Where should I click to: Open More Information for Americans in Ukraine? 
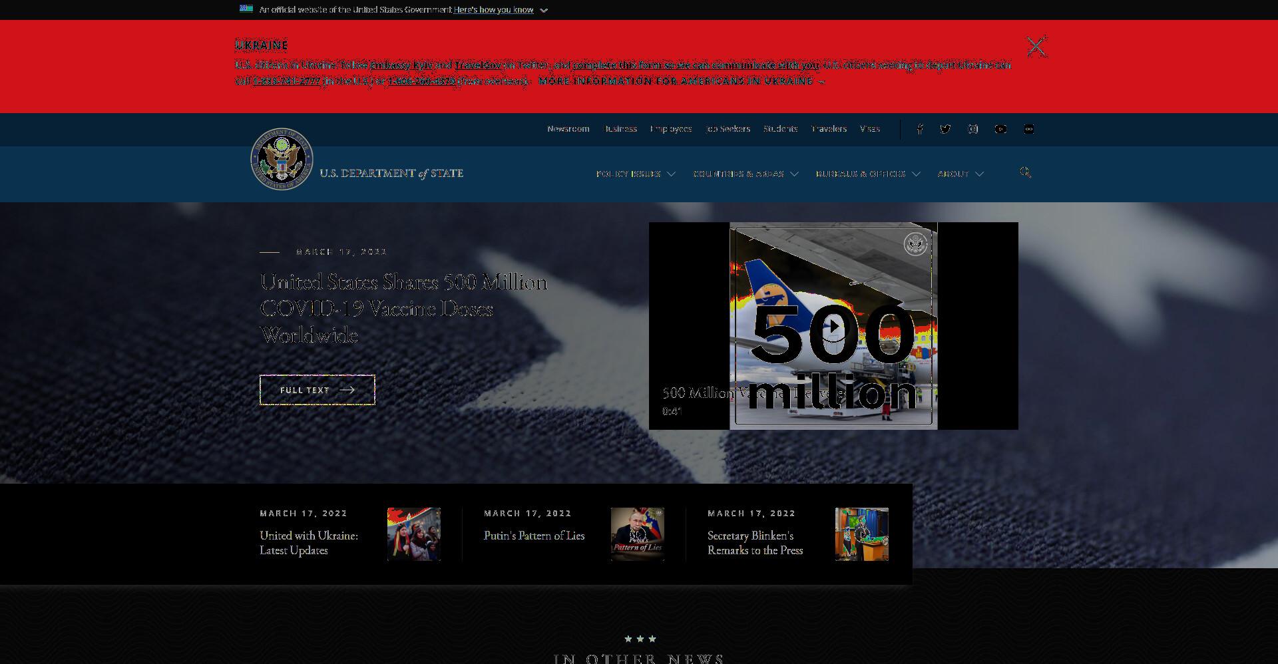682,81
